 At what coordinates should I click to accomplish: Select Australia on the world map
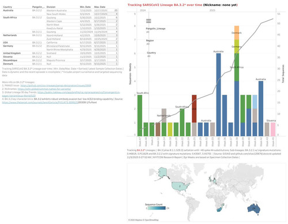click(x=253, y=208)
